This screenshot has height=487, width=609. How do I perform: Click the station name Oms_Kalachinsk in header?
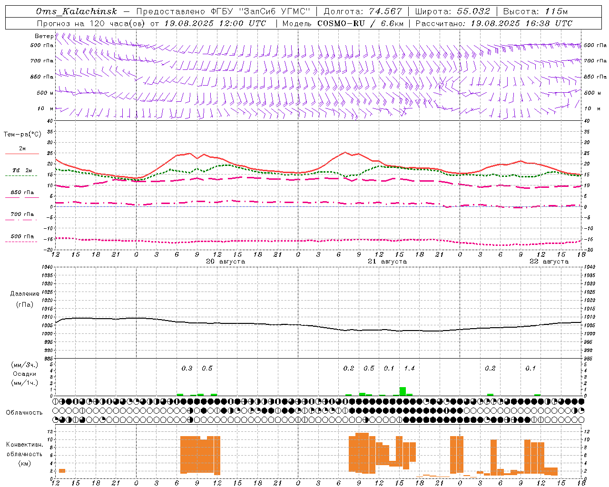[77, 11]
